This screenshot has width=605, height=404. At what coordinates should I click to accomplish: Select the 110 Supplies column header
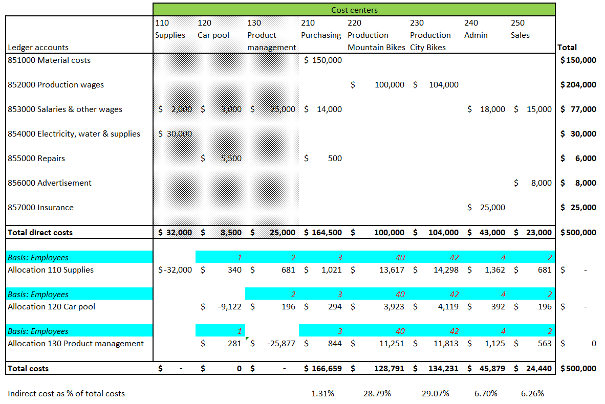coord(170,29)
